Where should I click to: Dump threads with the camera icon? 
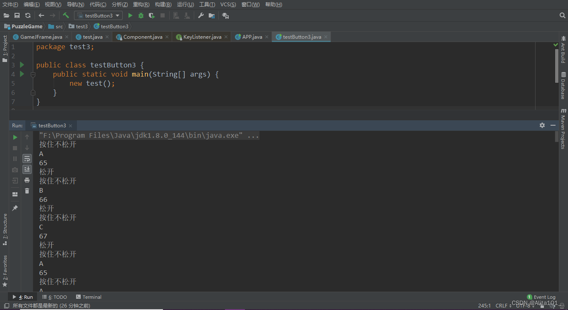pyautogui.click(x=15, y=170)
